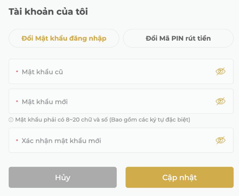
Task: Click the Cập nhật button
Action: click(180, 177)
